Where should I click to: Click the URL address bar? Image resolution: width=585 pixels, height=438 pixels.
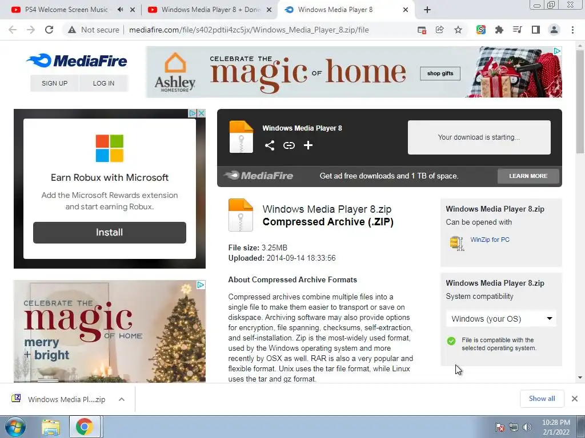(x=249, y=30)
